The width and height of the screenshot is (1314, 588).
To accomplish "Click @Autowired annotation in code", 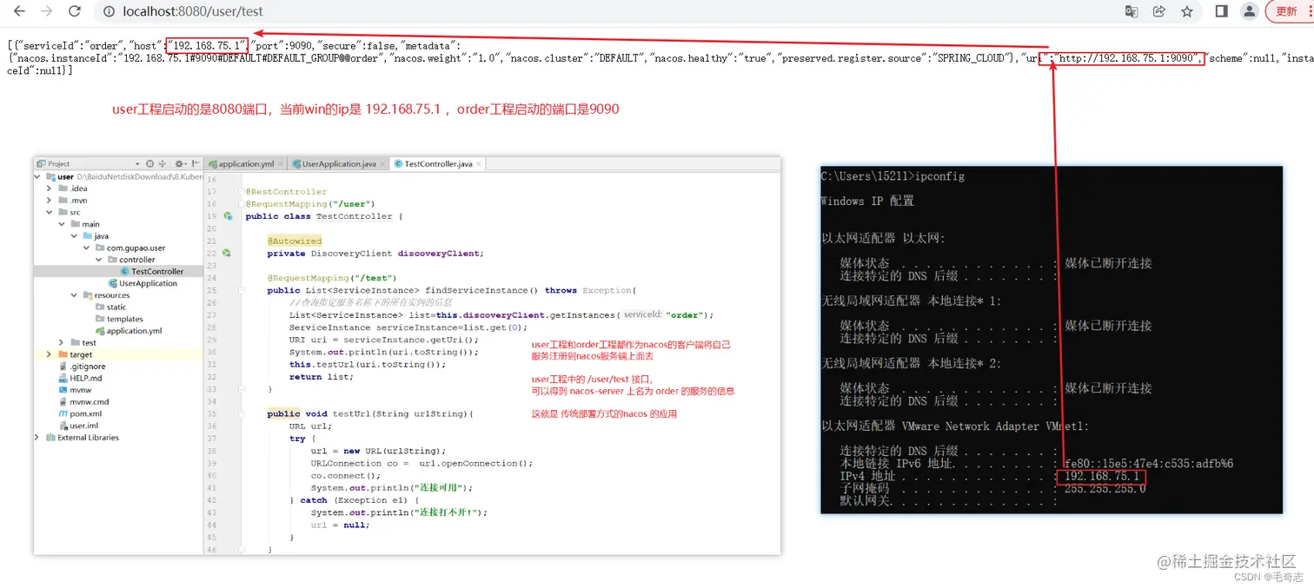I will point(295,241).
